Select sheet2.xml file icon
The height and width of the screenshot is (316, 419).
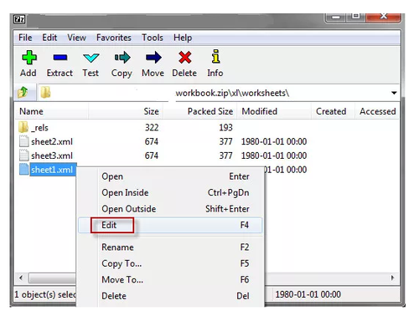click(x=24, y=141)
